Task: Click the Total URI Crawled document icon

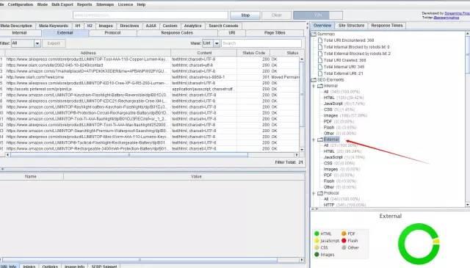Action: (320, 60)
